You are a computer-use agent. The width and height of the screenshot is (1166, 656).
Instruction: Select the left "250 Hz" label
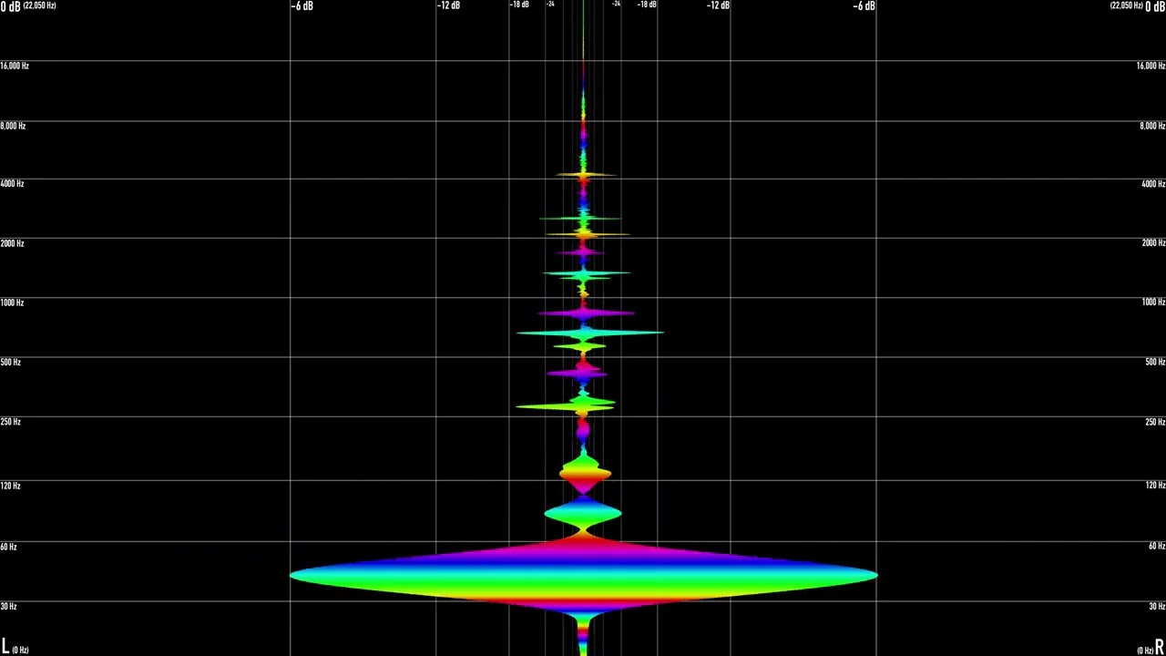point(10,422)
